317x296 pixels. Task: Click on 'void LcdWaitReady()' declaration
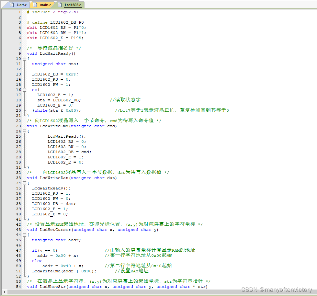click(x=51, y=53)
